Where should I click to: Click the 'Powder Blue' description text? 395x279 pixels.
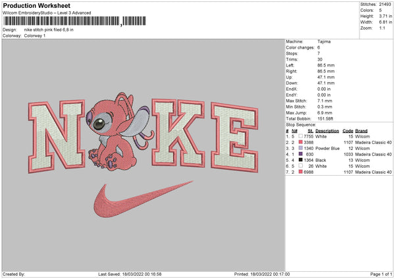pos(327,148)
